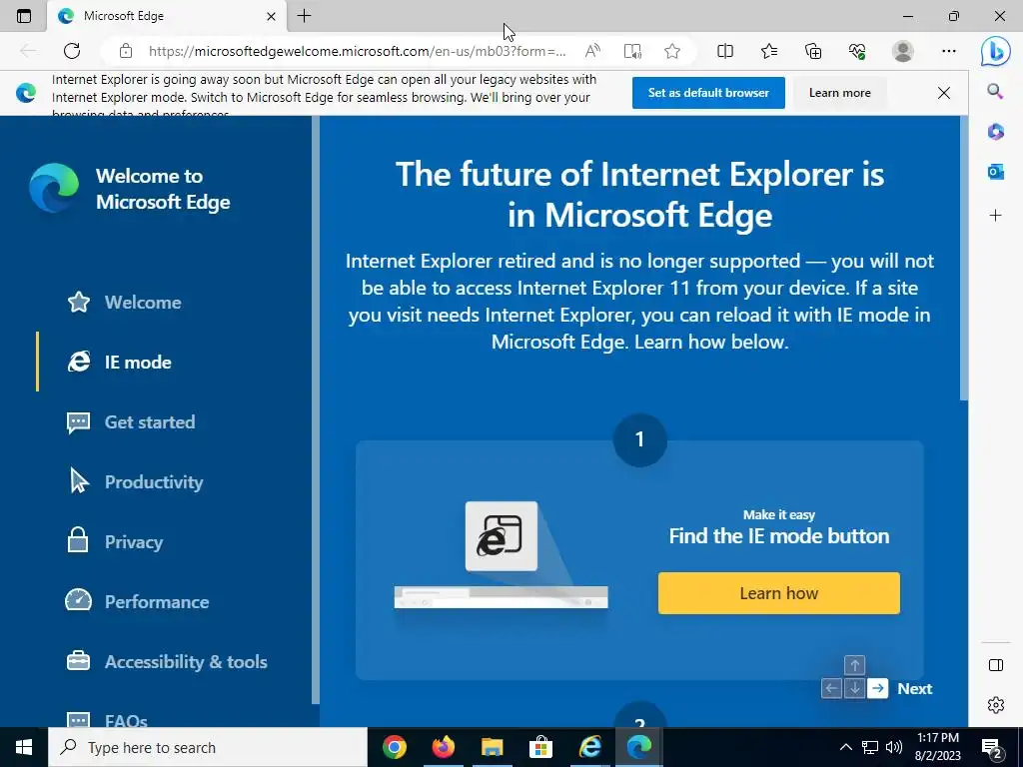Click the right arrow key indicator
Viewport: 1023px width, 767px height.
(x=877, y=688)
